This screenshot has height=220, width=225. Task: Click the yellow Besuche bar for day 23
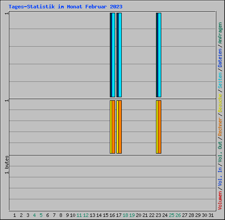pos(157,127)
